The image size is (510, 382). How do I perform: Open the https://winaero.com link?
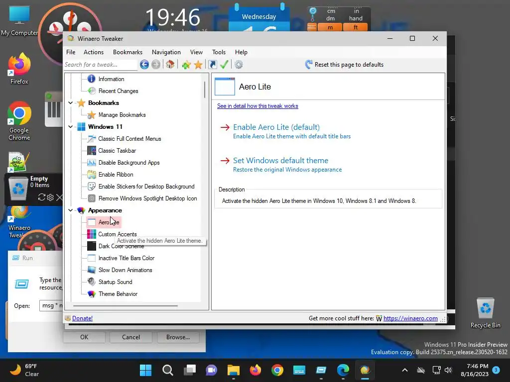[410, 318]
